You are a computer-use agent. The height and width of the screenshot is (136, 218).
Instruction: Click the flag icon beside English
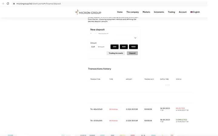[x=191, y=12]
